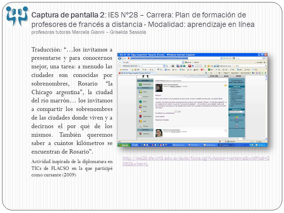Expand the Google toolbar search box dropdown
This screenshot has height=213, width=284.
point(183,62)
